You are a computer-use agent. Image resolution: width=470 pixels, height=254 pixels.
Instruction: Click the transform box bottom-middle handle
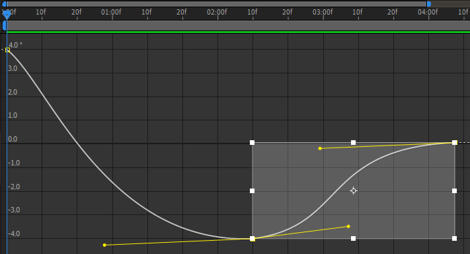(x=354, y=238)
